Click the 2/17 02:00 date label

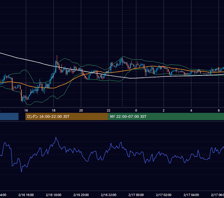tap(164, 195)
